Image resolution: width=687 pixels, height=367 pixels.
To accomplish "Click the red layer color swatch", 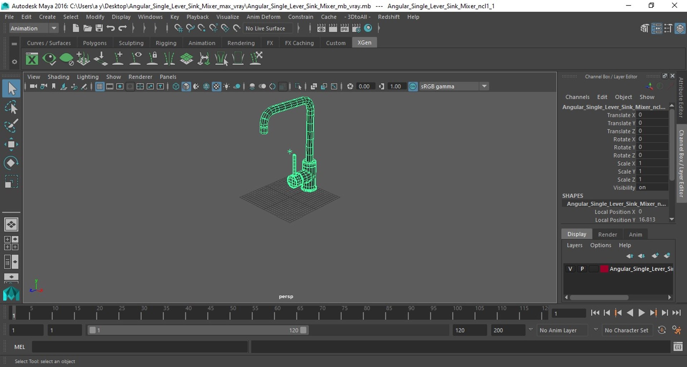I will tap(604, 269).
